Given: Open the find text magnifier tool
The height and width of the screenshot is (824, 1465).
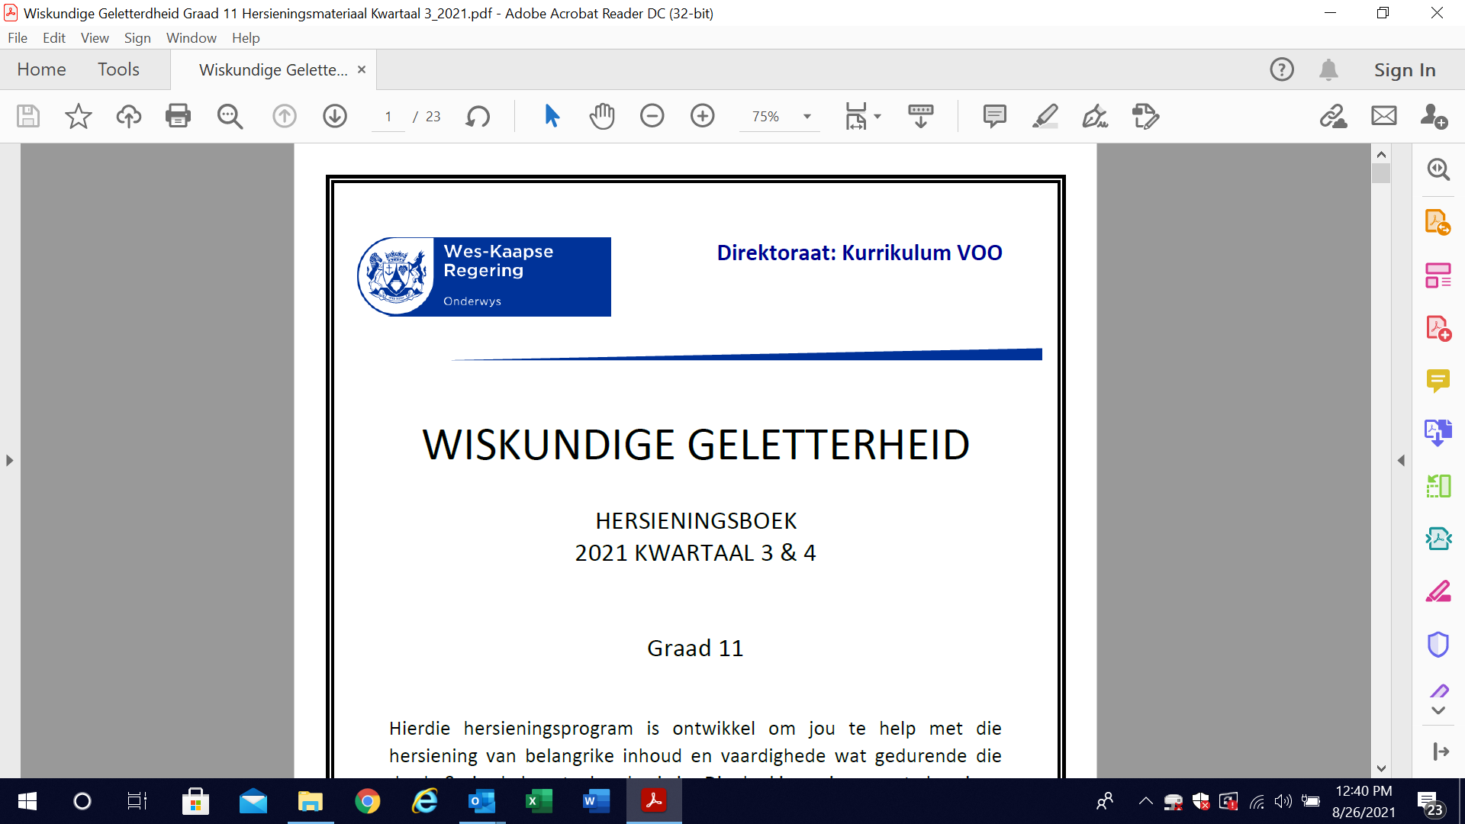Looking at the screenshot, I should click(x=229, y=116).
